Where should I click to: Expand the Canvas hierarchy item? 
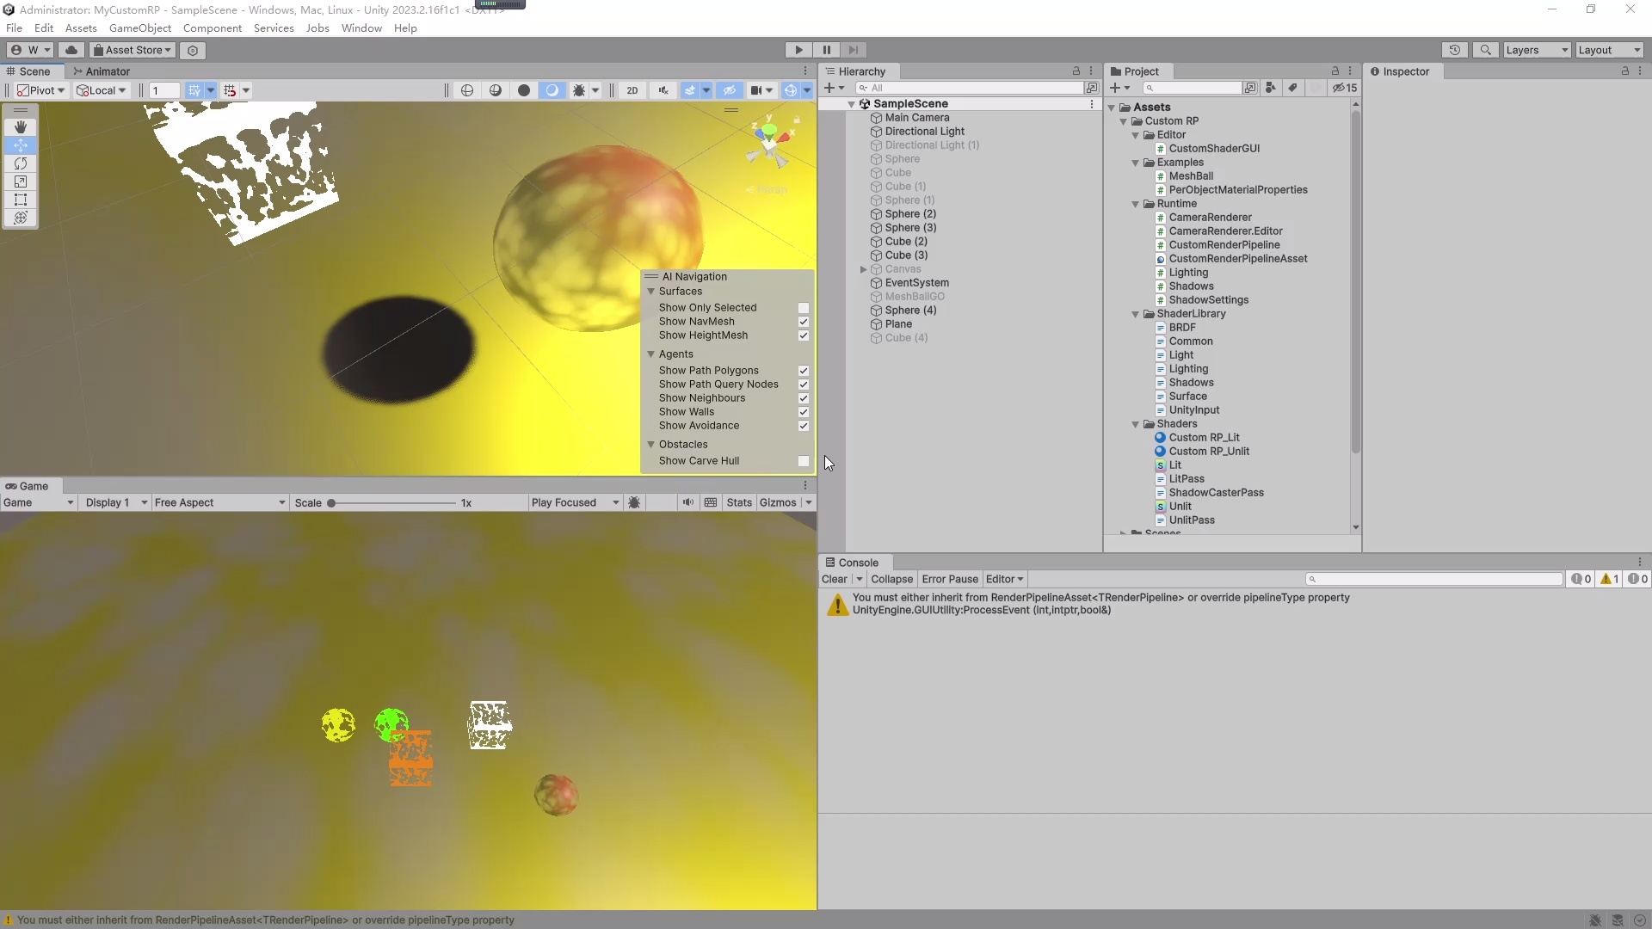coord(863,269)
